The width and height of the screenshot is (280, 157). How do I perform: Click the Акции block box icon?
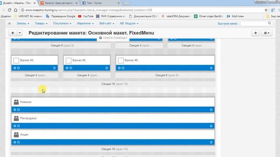pos(16,135)
